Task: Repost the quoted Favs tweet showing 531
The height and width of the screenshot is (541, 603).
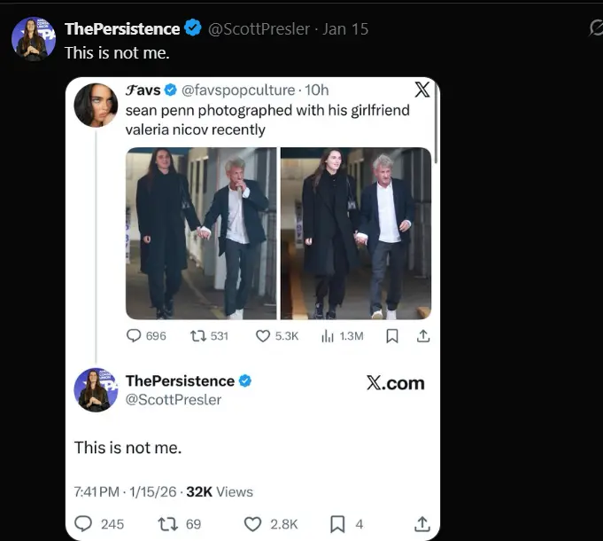Action: (199, 336)
